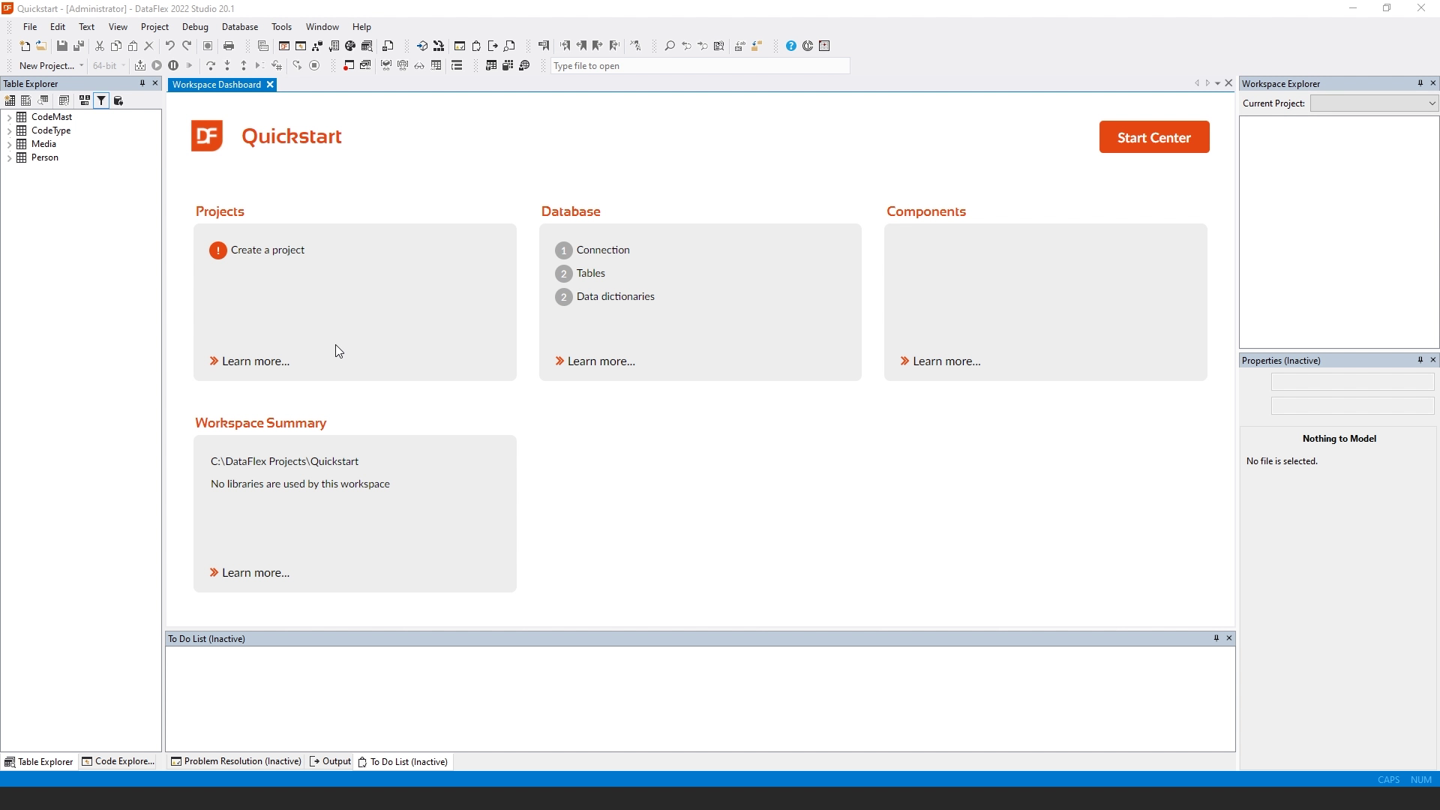Click the Edit Table icon in Table Explorer

click(x=26, y=100)
